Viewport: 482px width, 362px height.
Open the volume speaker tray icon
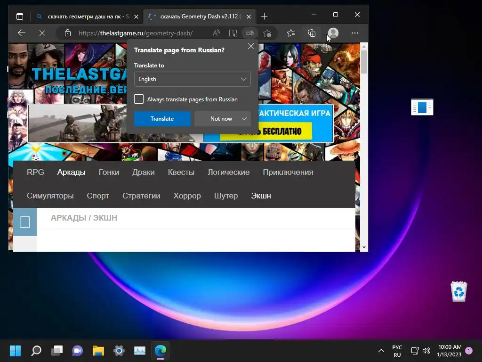pos(426,351)
